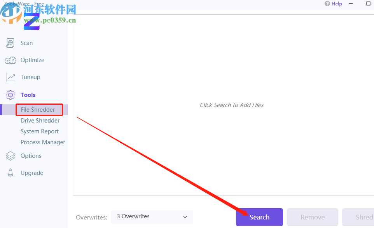374x228 pixels.
Task: Click the Upgrade rocket icon
Action: point(10,173)
